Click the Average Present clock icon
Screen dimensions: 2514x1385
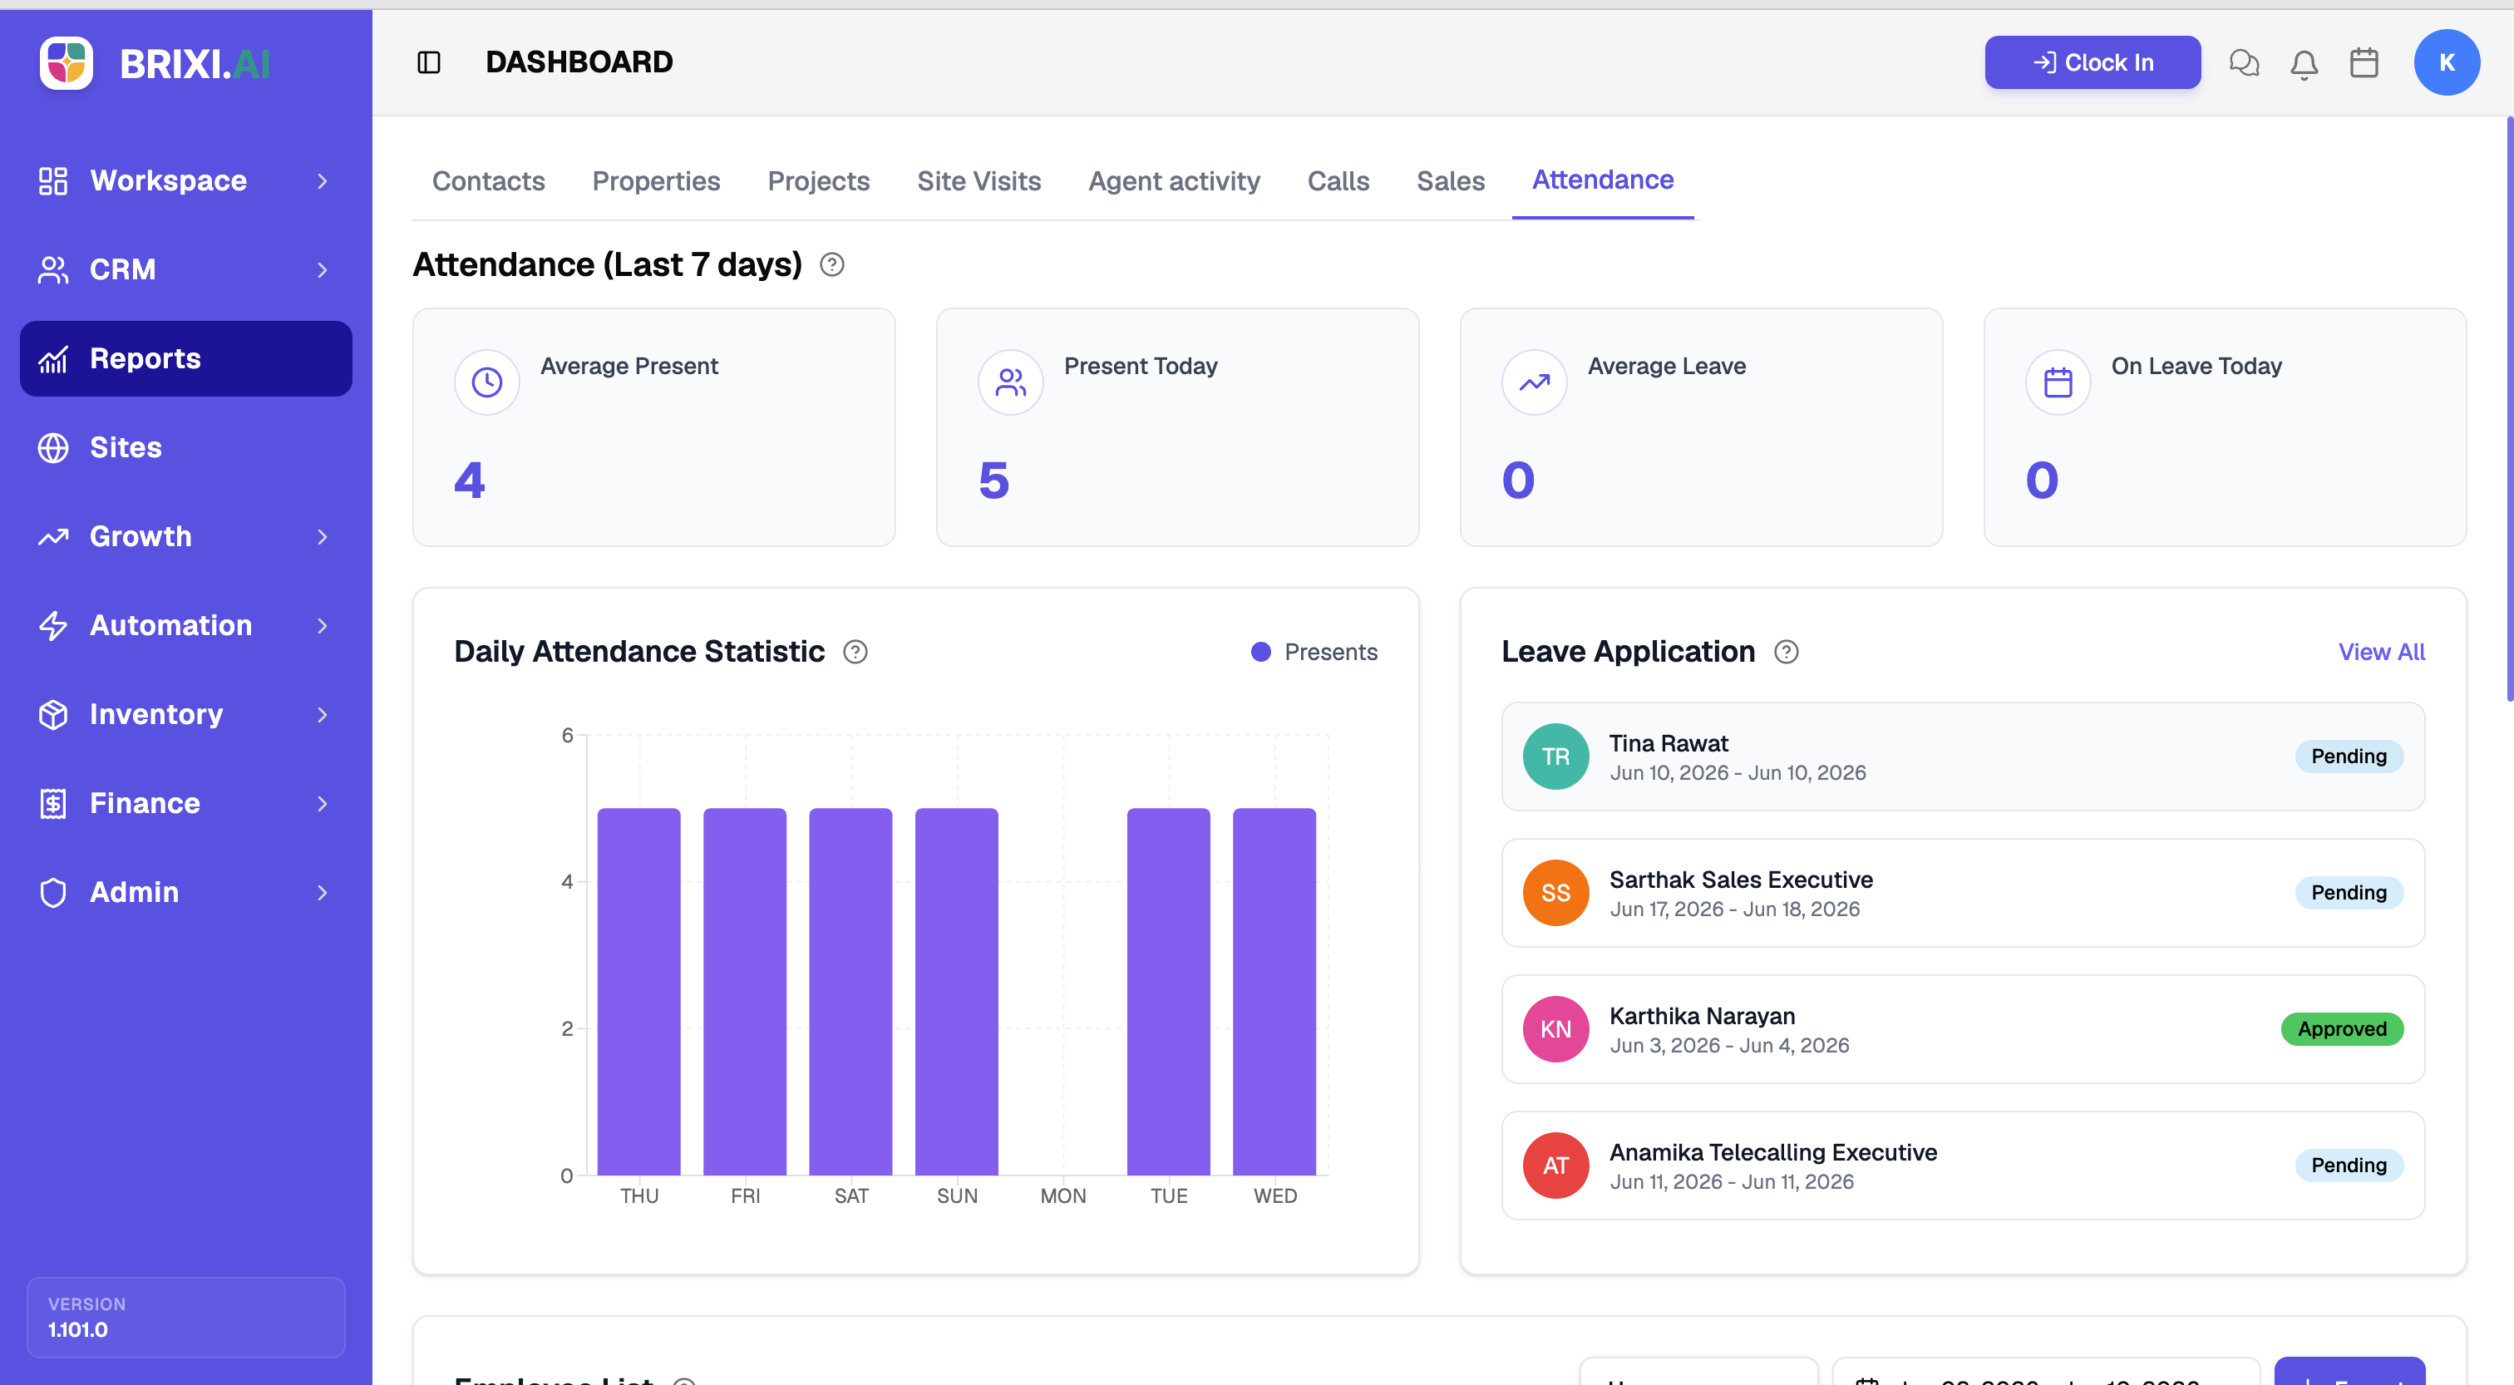pyautogui.click(x=487, y=382)
